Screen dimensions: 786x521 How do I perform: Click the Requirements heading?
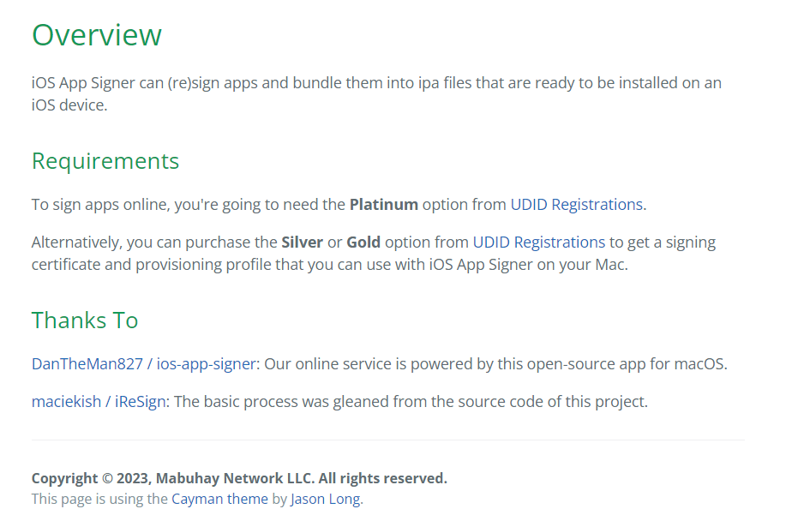tap(105, 161)
